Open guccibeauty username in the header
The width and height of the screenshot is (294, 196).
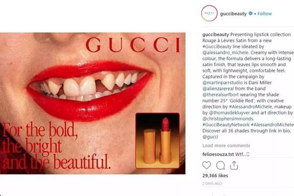[233, 14]
